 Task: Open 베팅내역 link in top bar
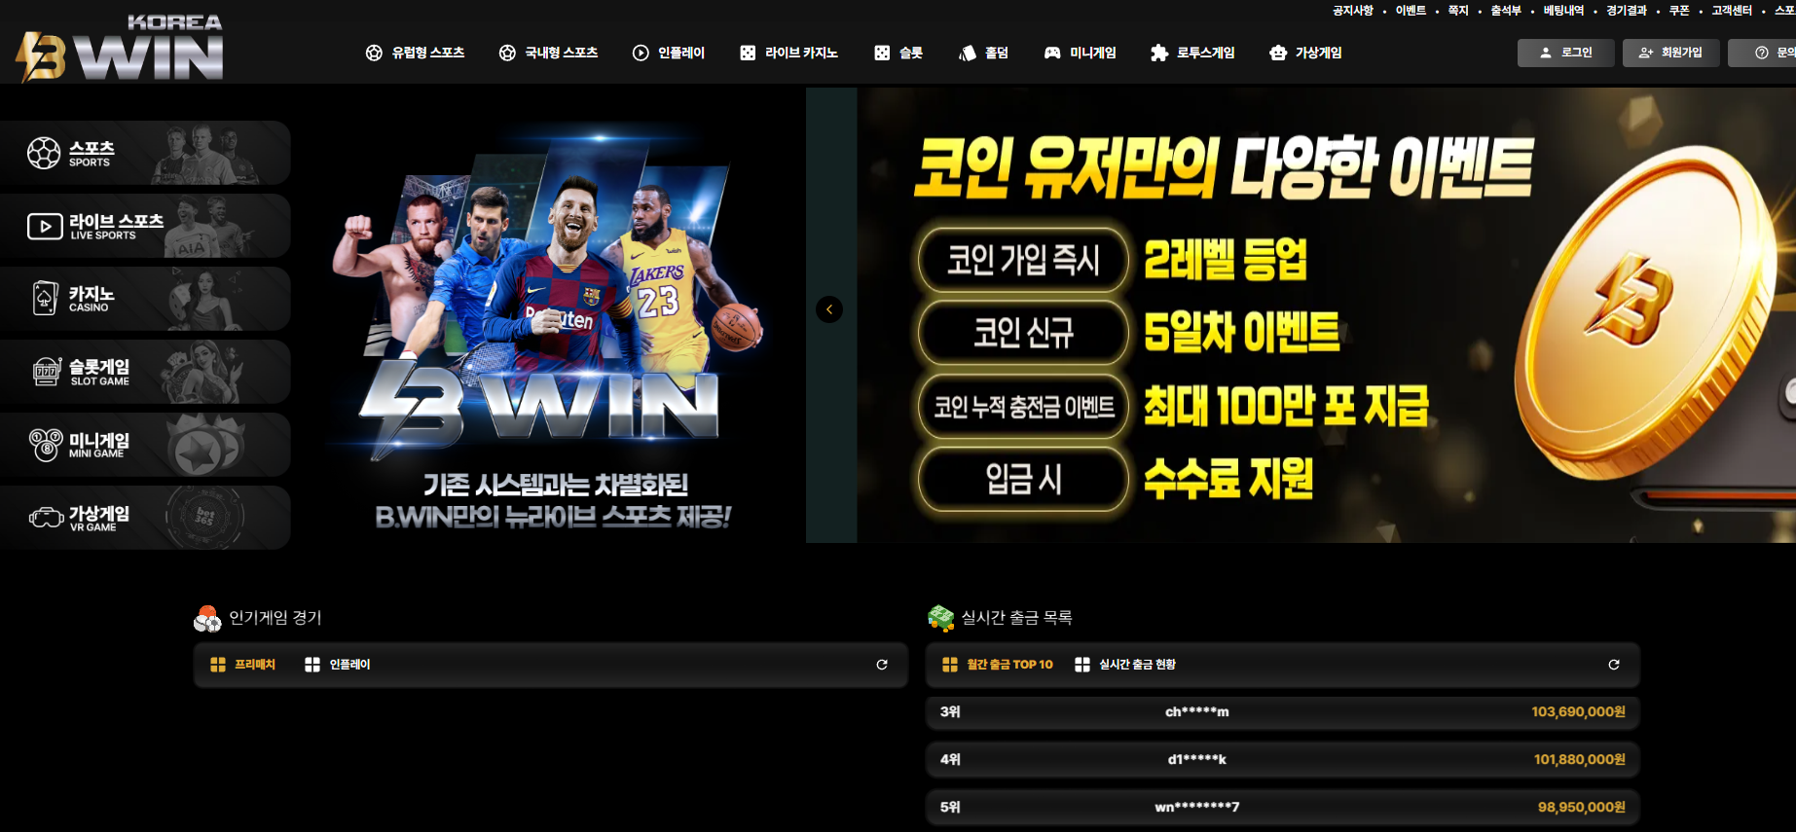coord(1563,11)
